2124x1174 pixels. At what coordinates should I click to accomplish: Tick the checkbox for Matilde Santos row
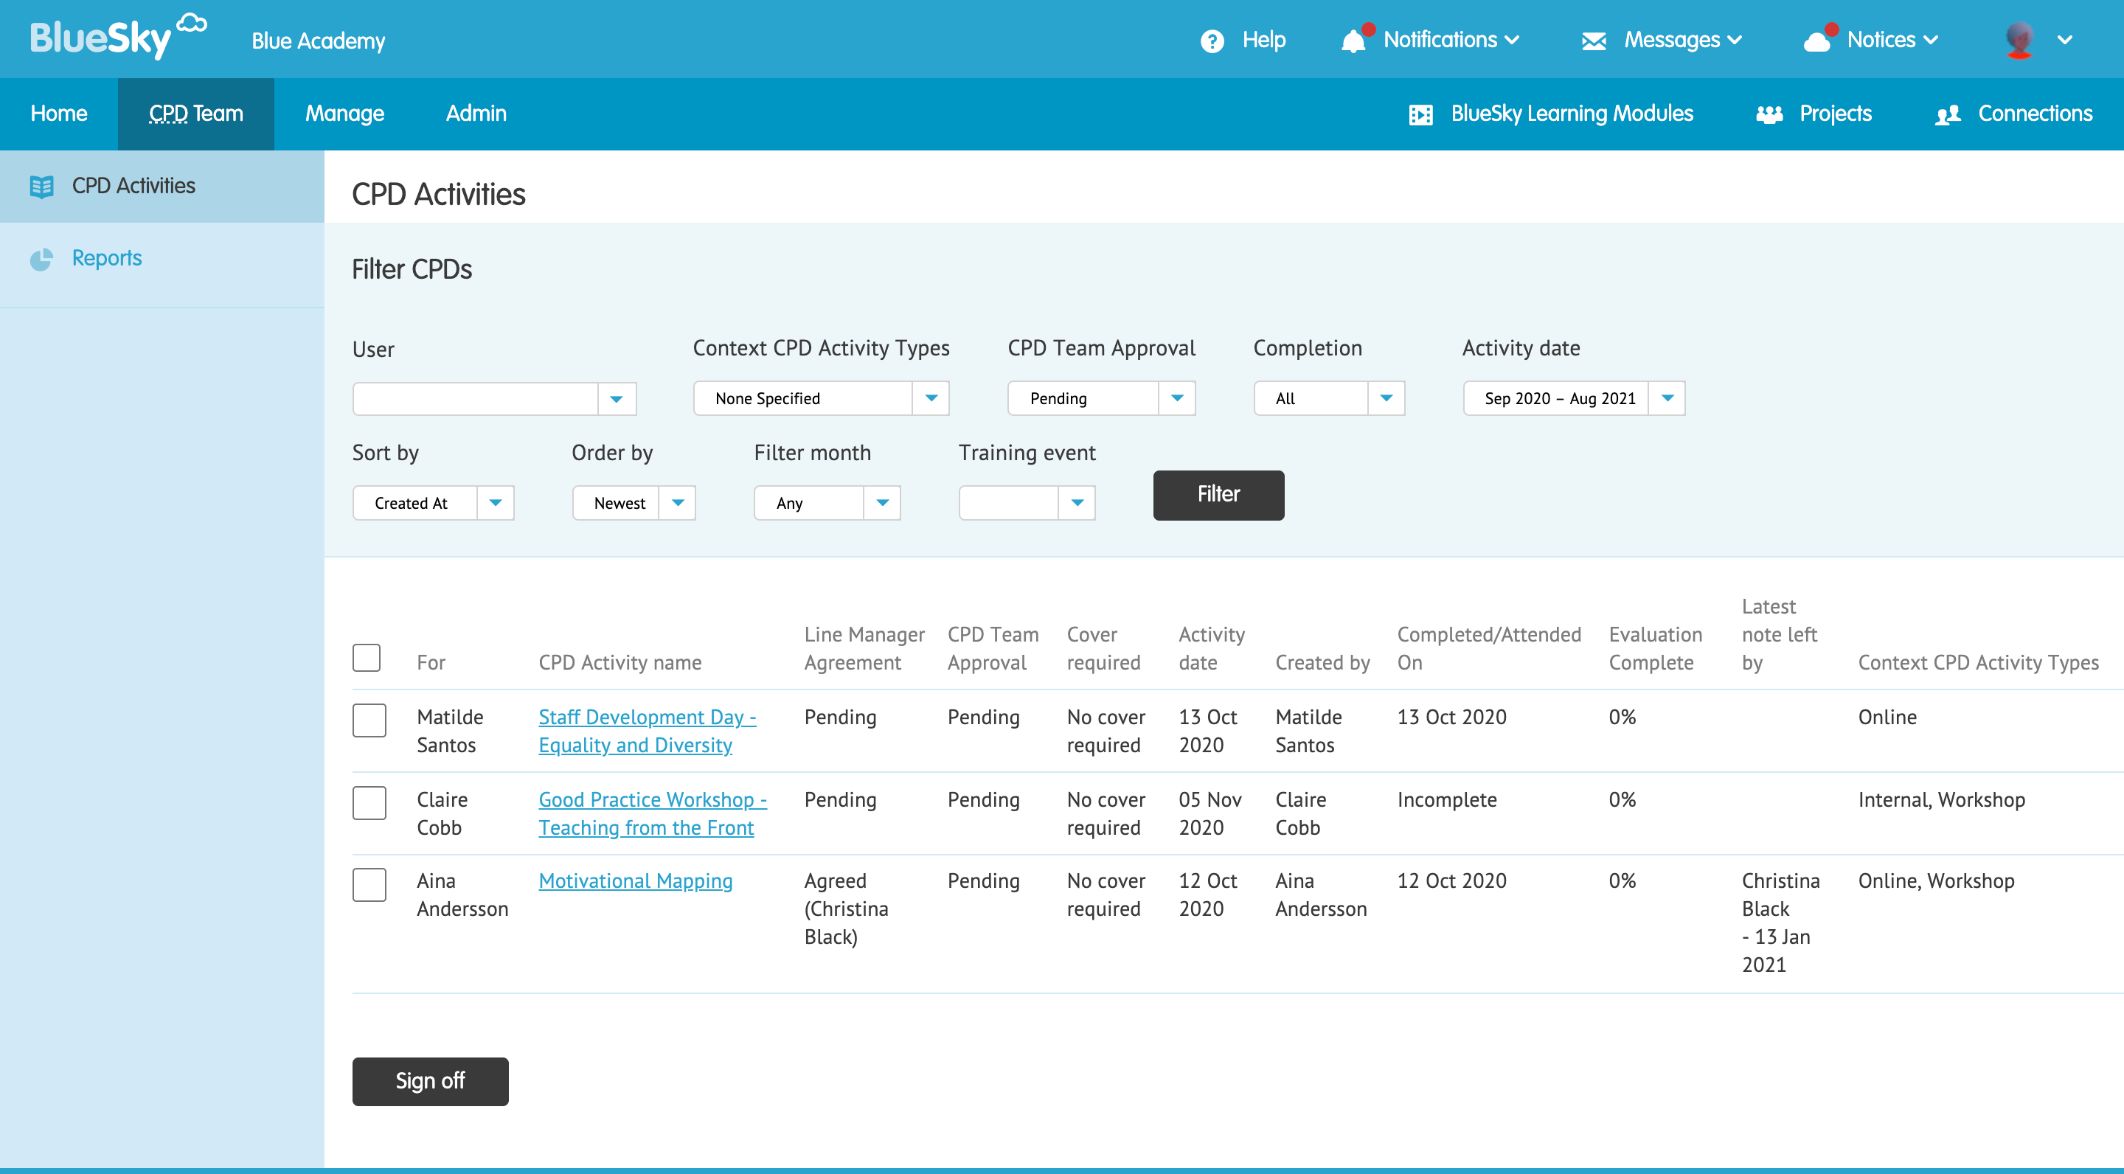369,720
